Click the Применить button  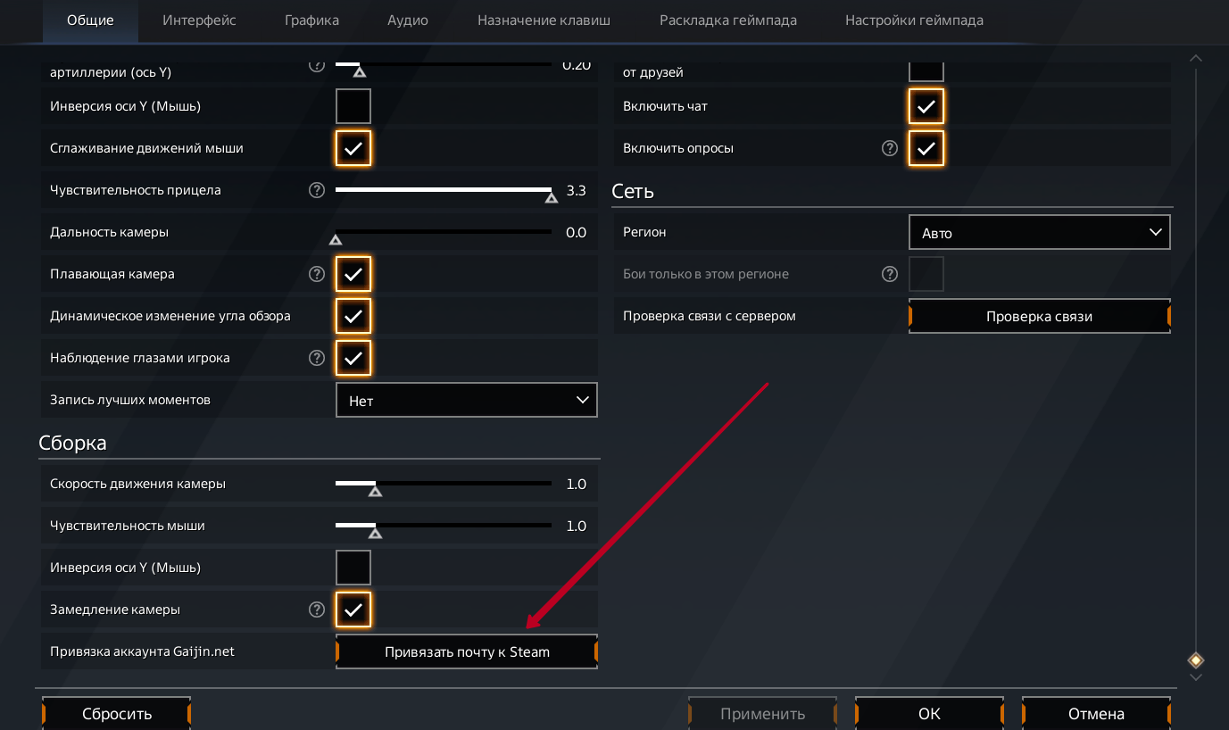click(762, 714)
